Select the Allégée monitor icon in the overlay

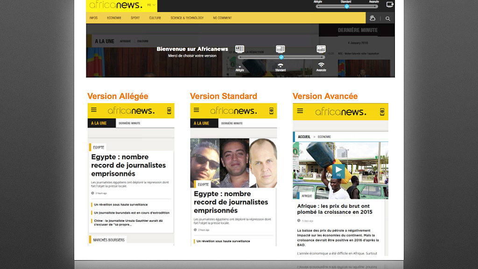coord(240,49)
